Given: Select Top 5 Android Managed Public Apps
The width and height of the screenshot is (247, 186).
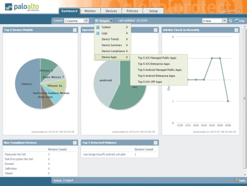Looking at the screenshot, I should [159, 70].
